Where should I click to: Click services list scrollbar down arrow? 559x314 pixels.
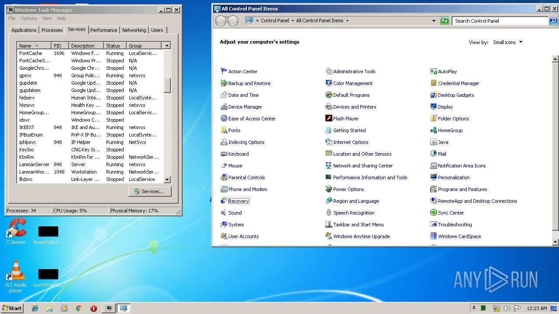click(167, 179)
